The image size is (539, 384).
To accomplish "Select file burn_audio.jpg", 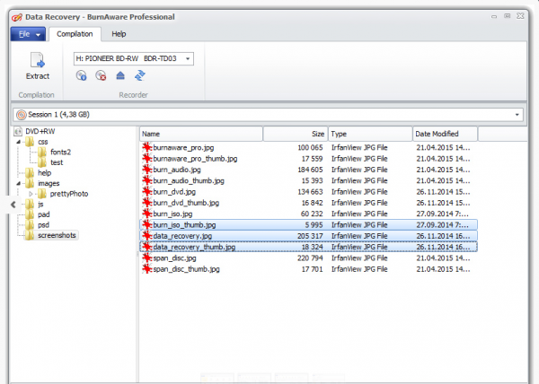I will point(177,170).
